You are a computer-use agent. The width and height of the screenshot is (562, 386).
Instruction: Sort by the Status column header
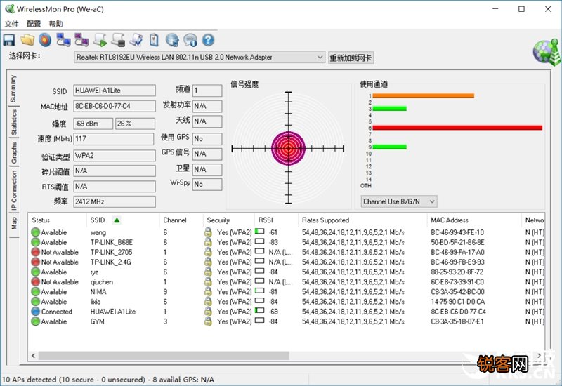[x=58, y=220]
